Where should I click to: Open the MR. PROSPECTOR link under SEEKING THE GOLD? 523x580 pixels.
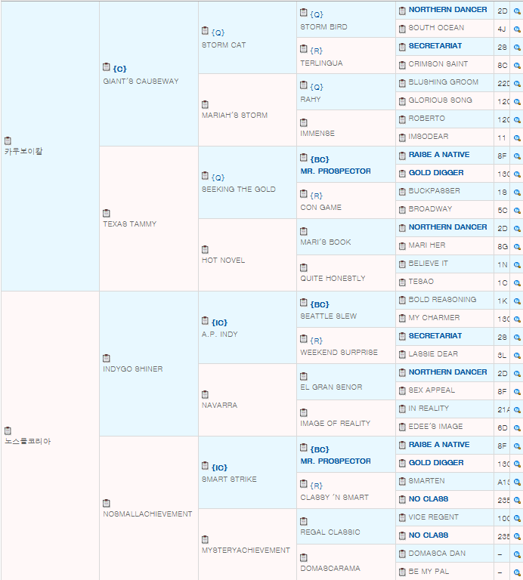pyautogui.click(x=336, y=171)
